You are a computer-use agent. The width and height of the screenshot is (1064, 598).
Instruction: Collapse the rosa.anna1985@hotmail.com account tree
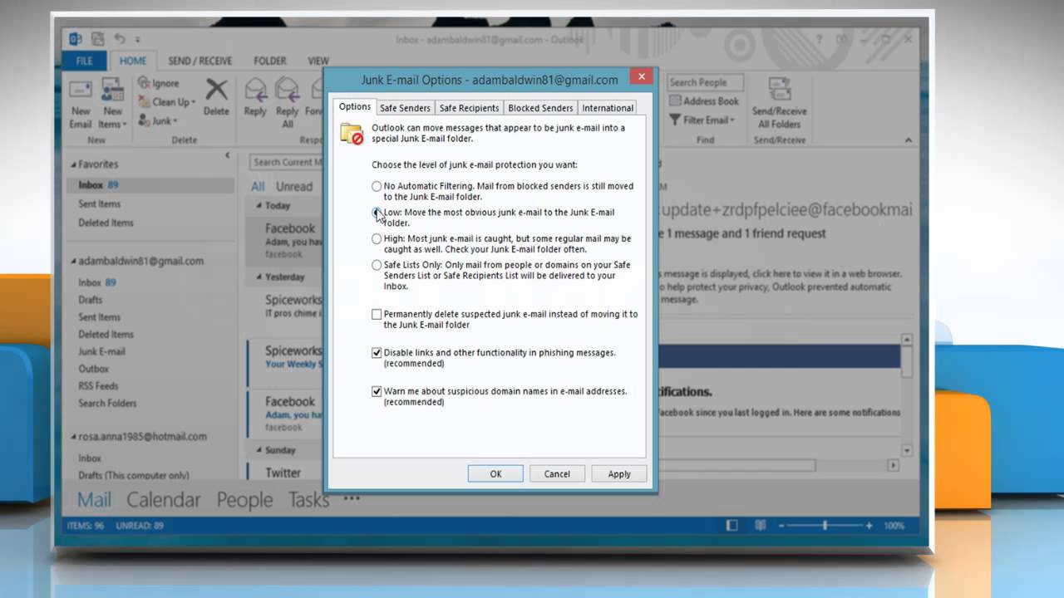coord(73,437)
